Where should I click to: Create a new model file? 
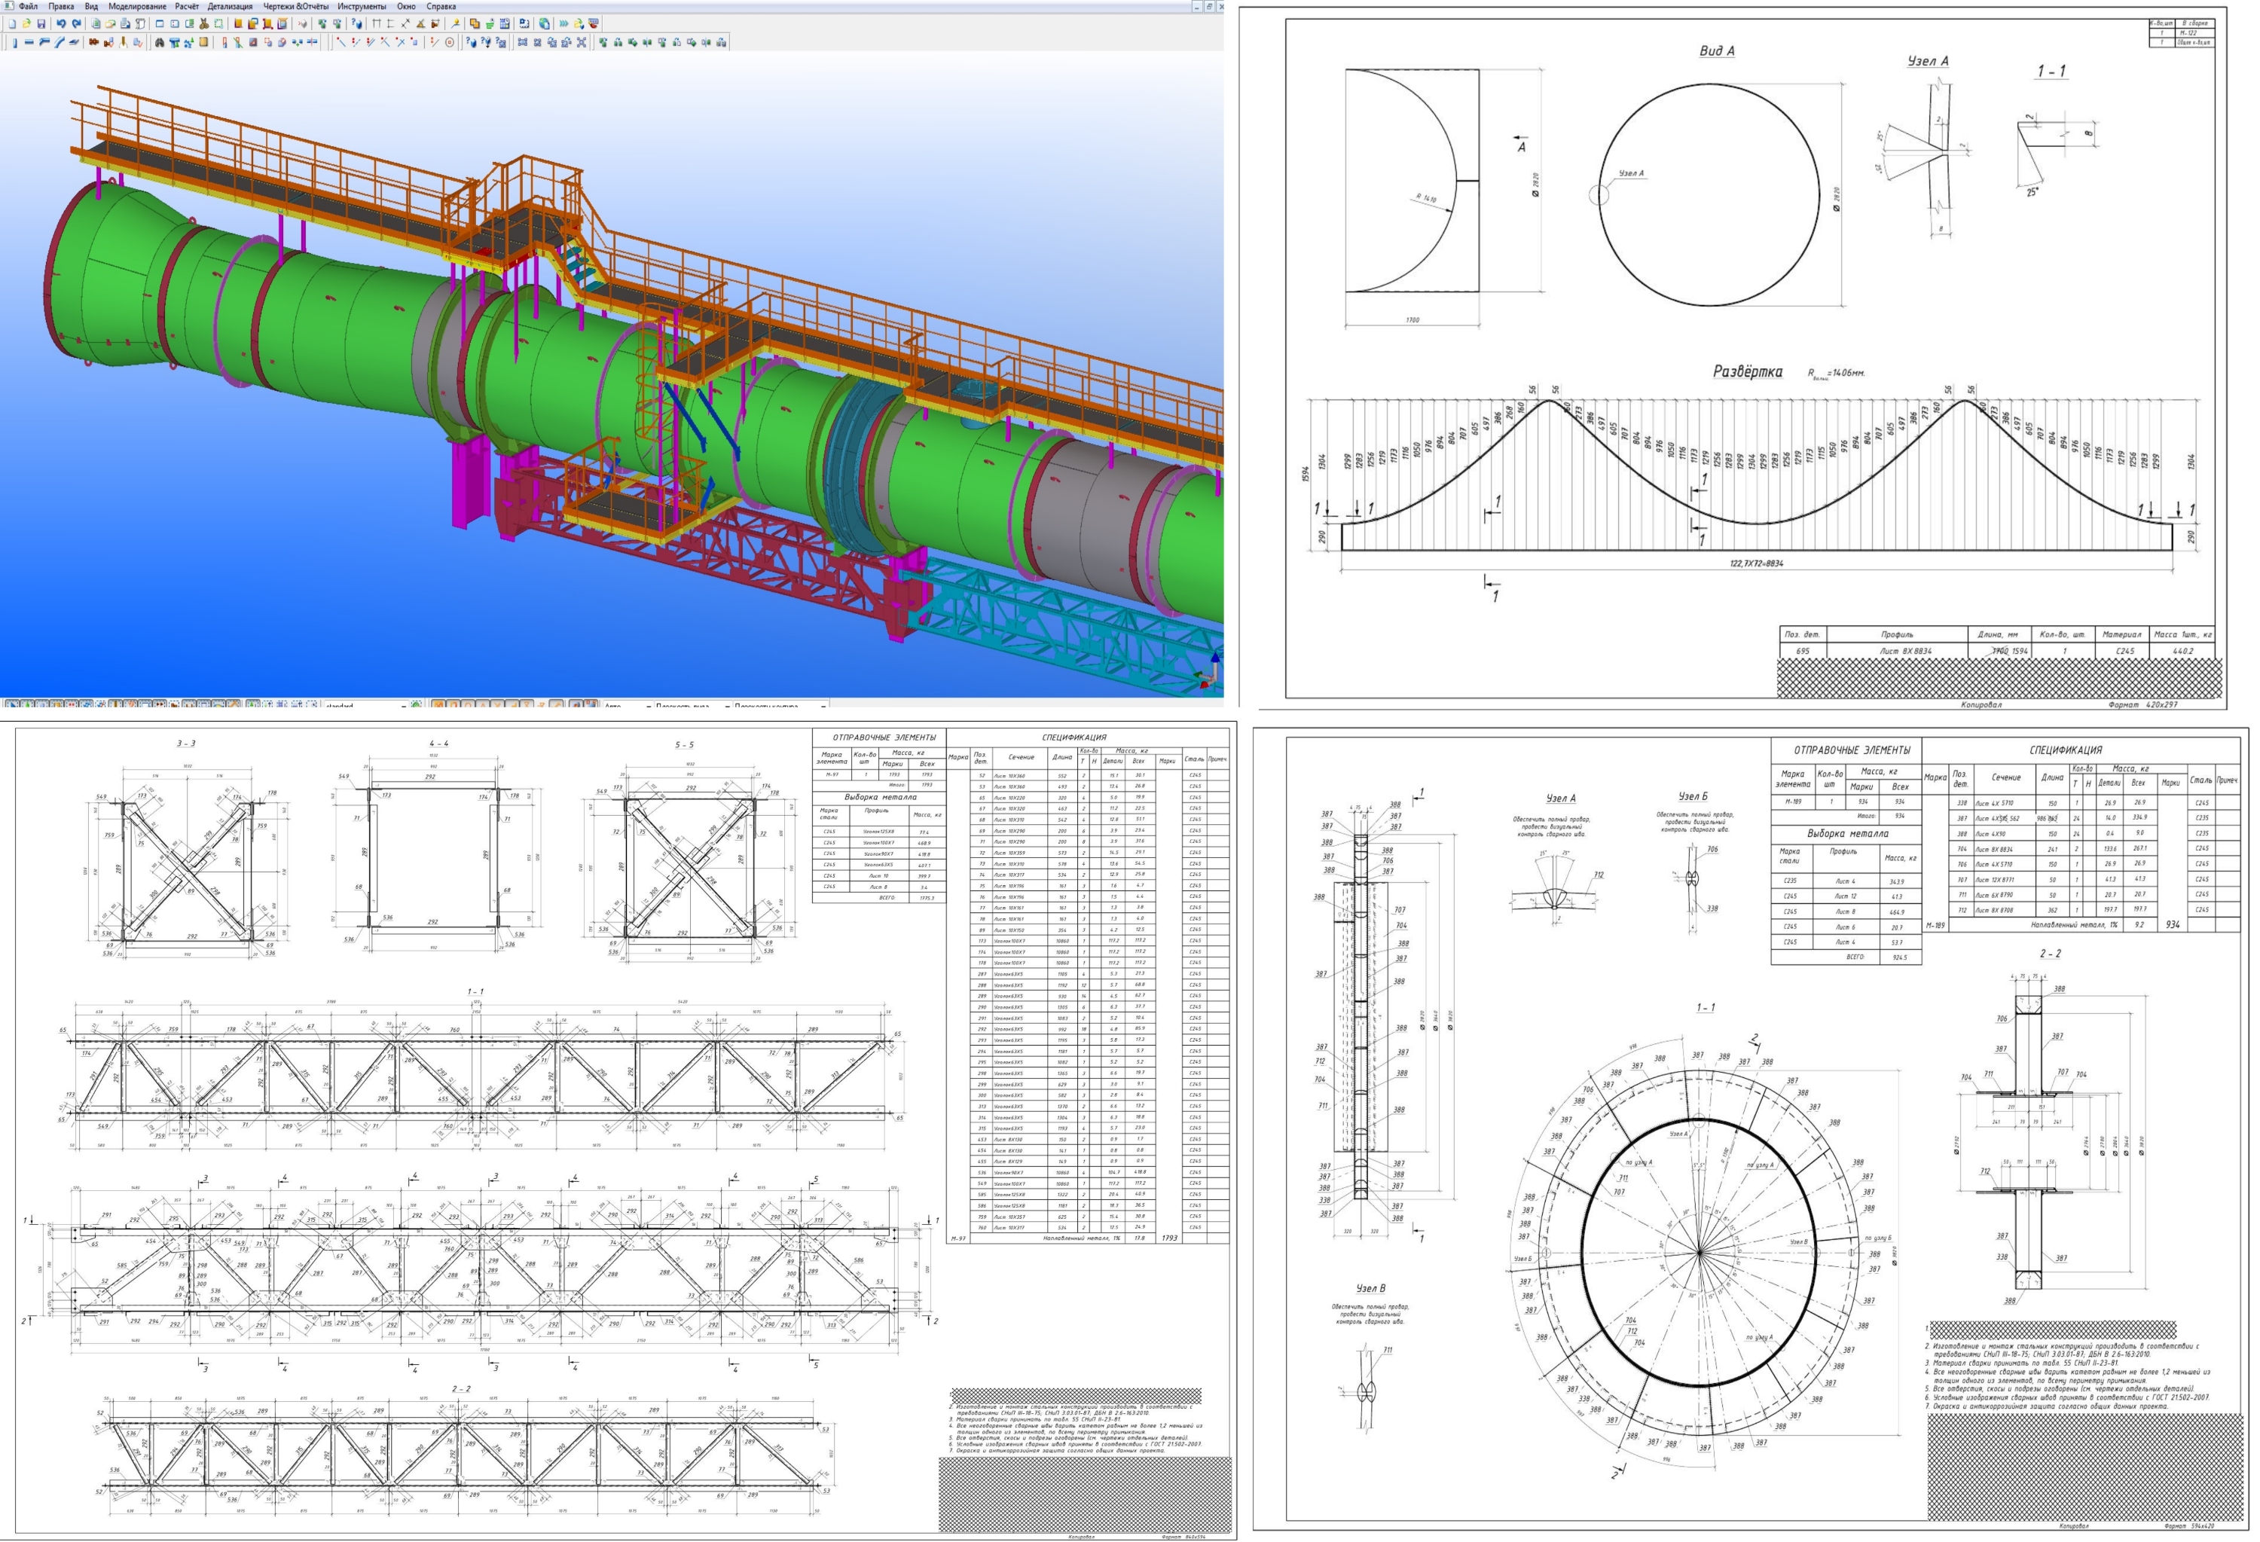pos(11,23)
